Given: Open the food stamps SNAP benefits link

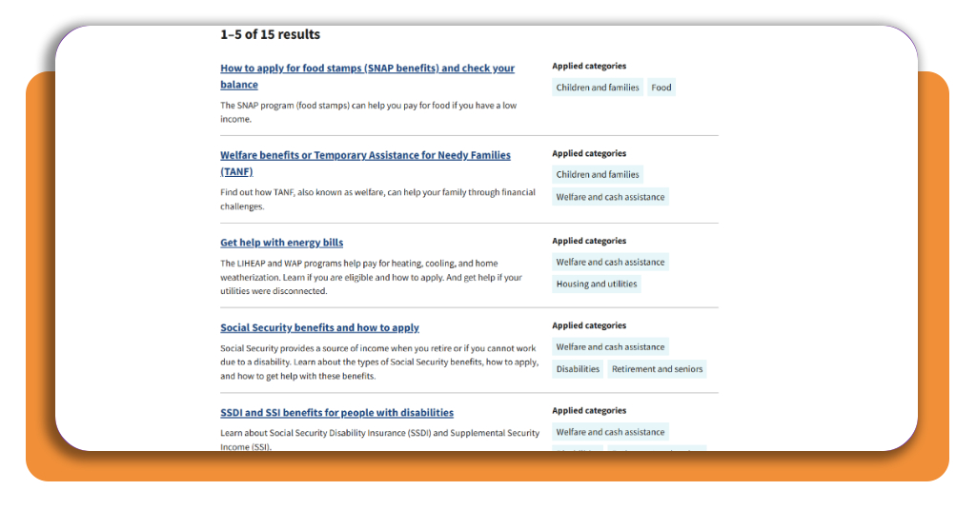Looking at the screenshot, I should tap(367, 76).
